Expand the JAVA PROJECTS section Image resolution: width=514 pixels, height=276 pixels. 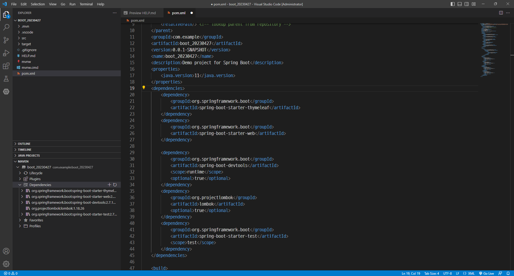tap(66, 156)
